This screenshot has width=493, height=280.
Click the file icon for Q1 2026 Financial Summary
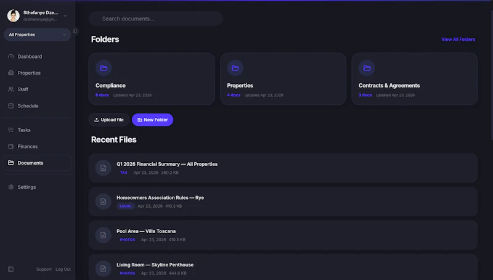point(104,168)
